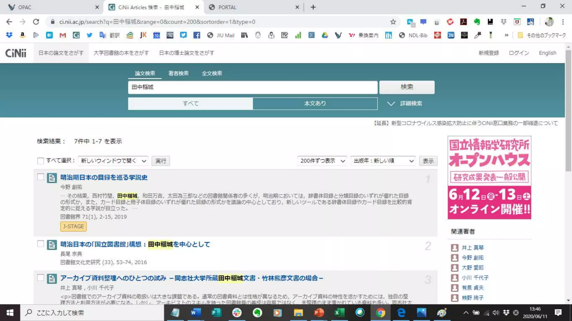Click the document icon beside the first result
This screenshot has height=321, width=572.
tap(52, 178)
